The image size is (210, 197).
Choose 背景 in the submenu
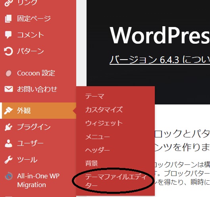(x=92, y=163)
